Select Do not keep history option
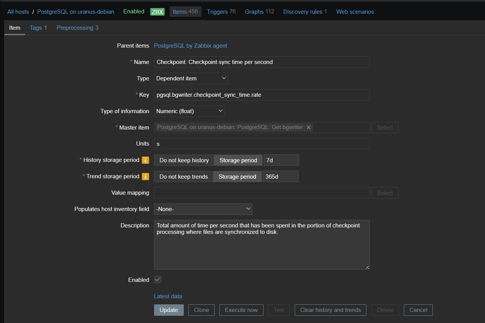This screenshot has height=323, width=485. (184, 160)
